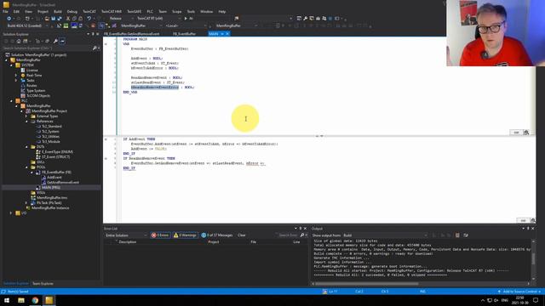Toggle the 0 of 37 Messages filter
This screenshot has width=545, height=306.
click(217, 235)
